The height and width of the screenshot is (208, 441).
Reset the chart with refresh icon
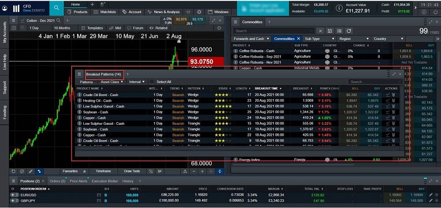click(x=14, y=171)
